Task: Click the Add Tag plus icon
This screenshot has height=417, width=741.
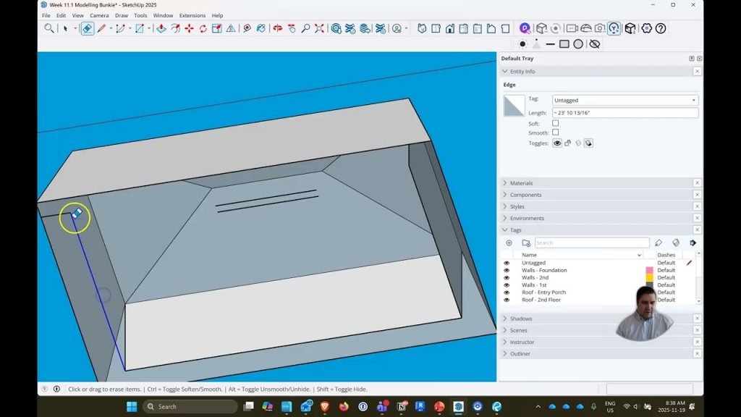Action: tap(509, 243)
